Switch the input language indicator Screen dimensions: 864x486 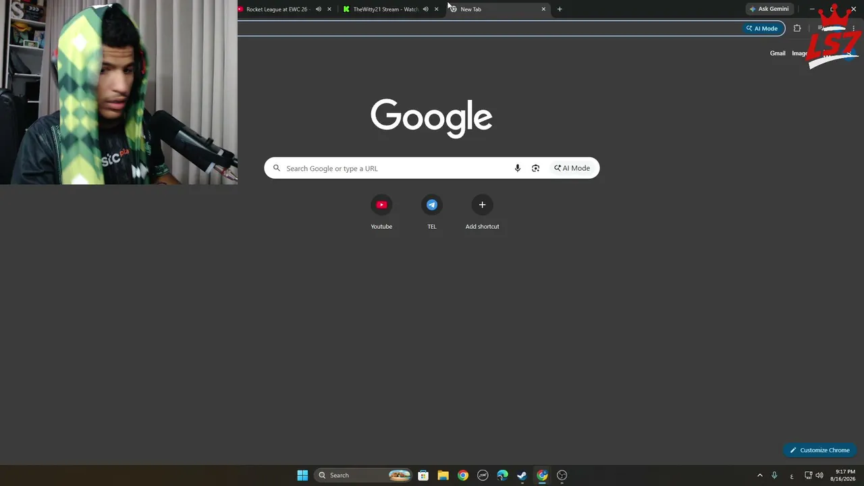click(792, 476)
